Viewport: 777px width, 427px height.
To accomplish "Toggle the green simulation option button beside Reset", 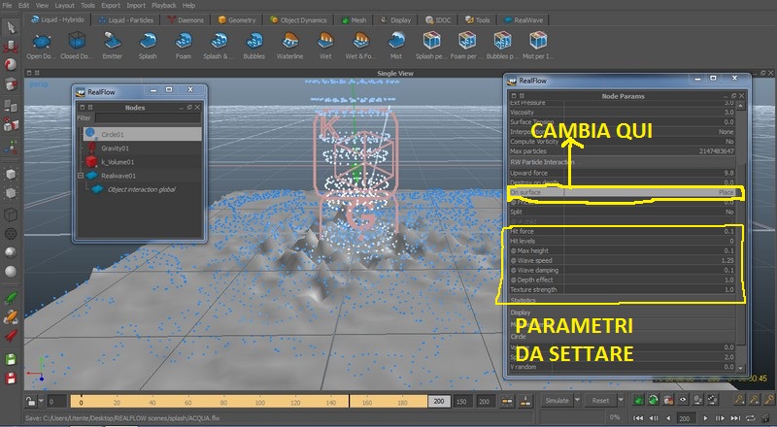I will tap(638, 400).
